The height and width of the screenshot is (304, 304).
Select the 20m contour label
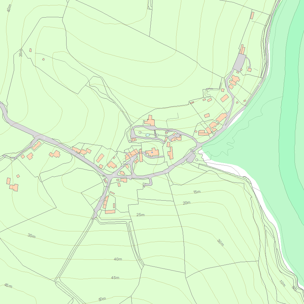click(186, 203)
